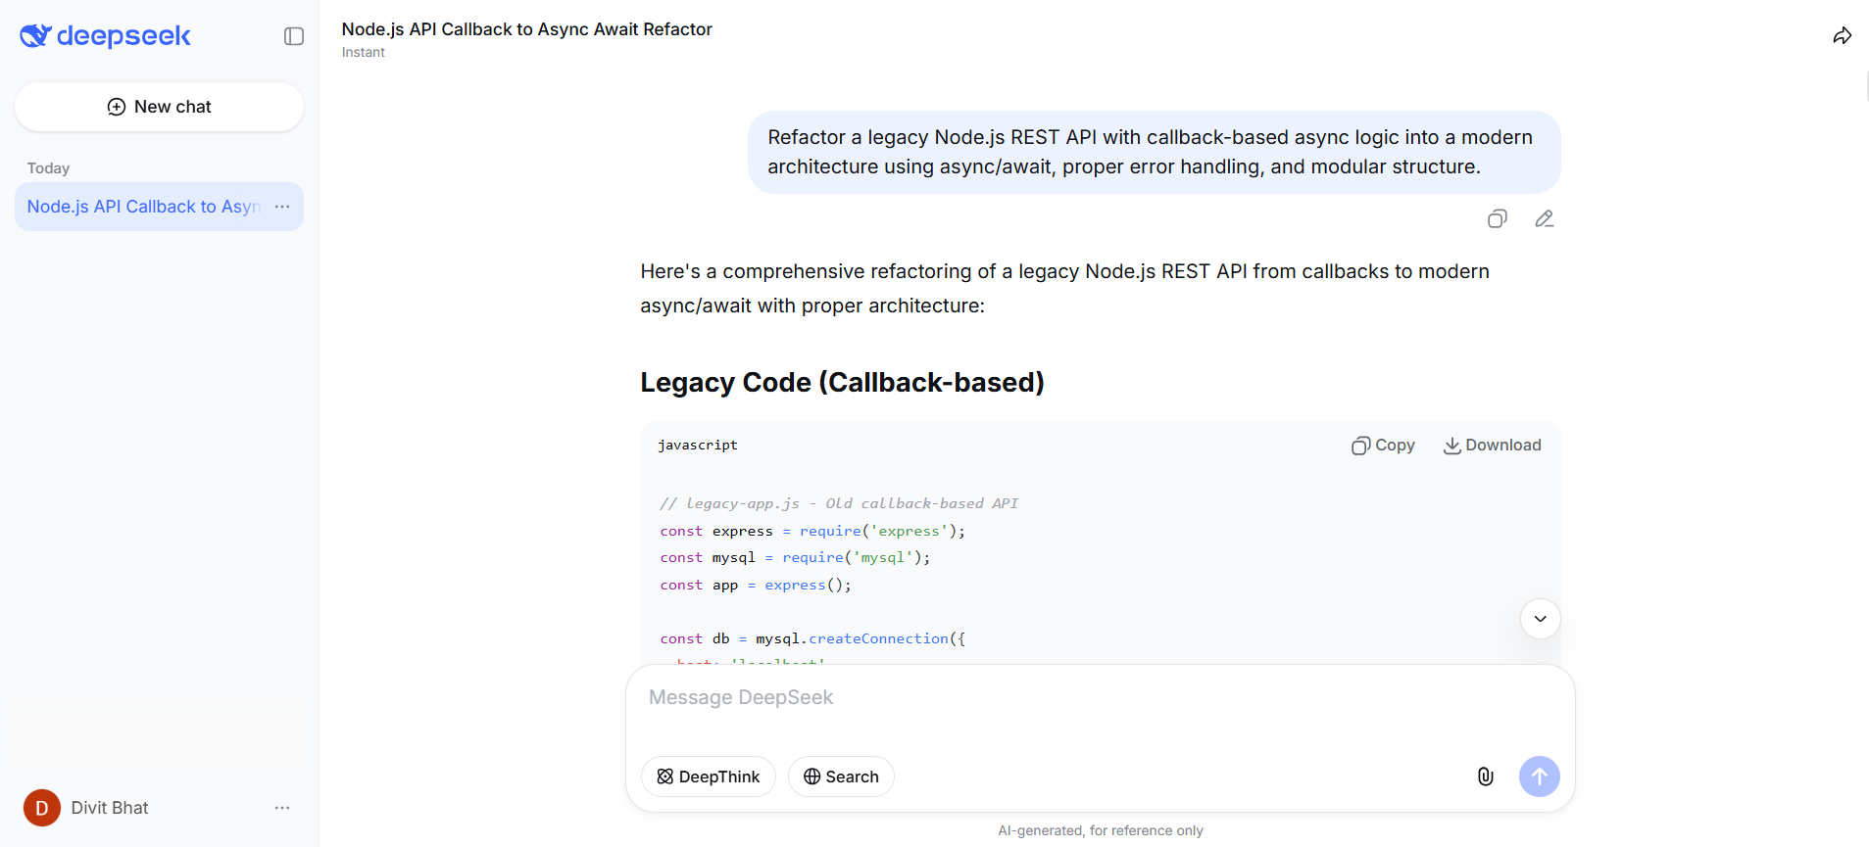
Task: Open Divit Bhat account avatar
Action: click(42, 808)
